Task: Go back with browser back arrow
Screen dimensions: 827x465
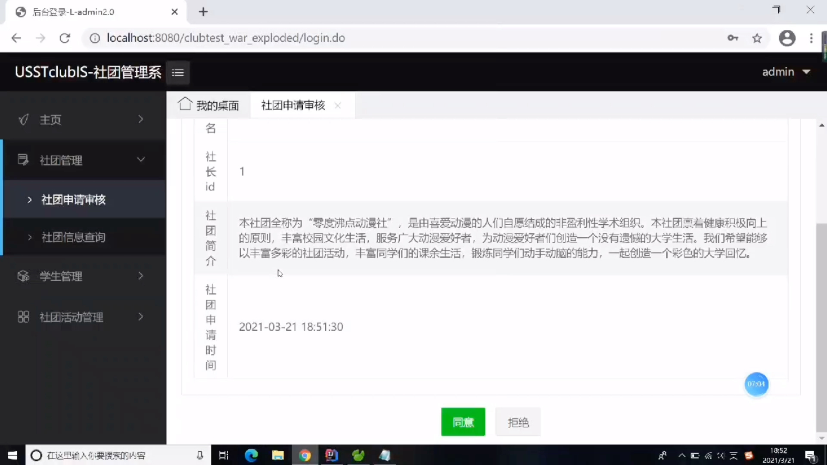Action: 16,38
